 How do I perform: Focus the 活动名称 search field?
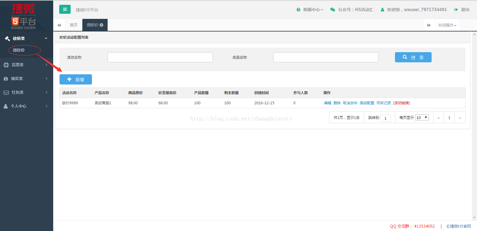(x=160, y=57)
